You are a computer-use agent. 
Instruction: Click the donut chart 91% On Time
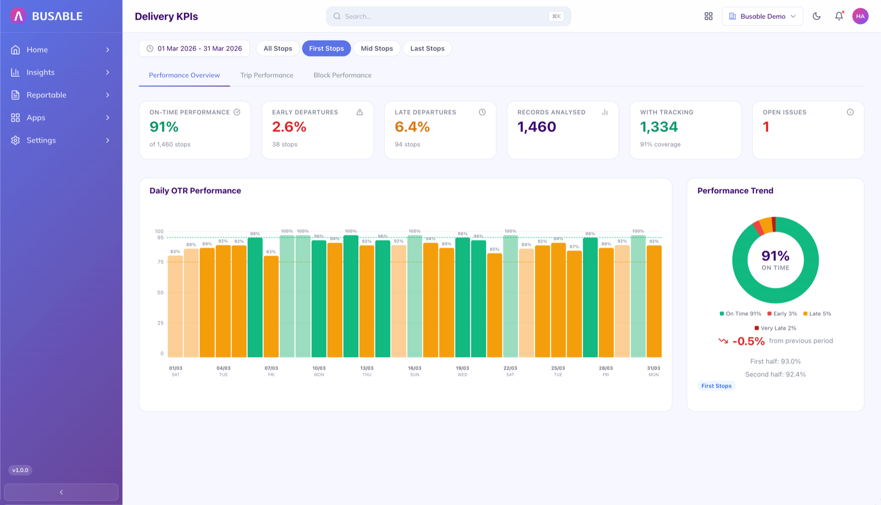tap(775, 260)
